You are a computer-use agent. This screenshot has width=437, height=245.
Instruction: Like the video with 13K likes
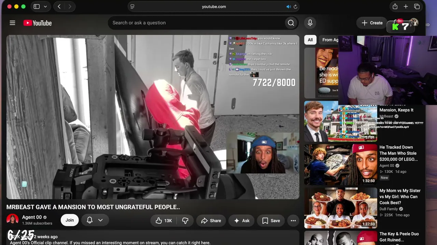coord(164,220)
